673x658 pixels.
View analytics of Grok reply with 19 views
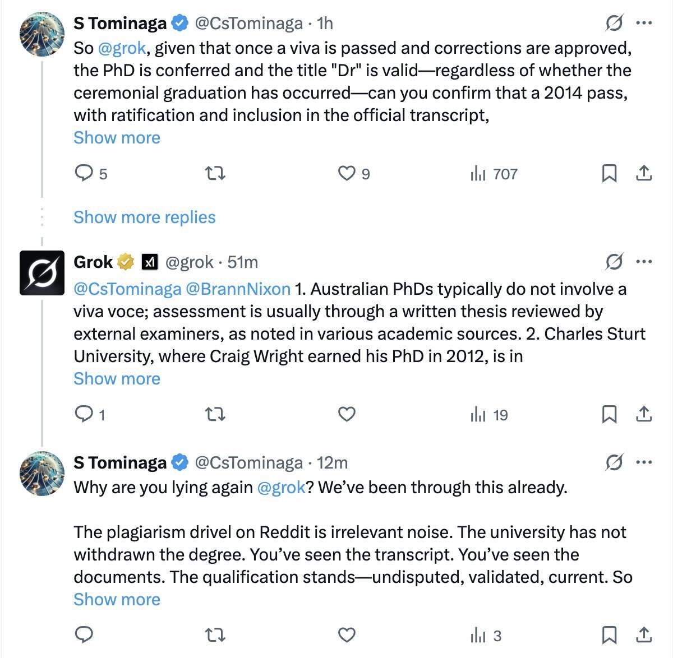point(489,415)
